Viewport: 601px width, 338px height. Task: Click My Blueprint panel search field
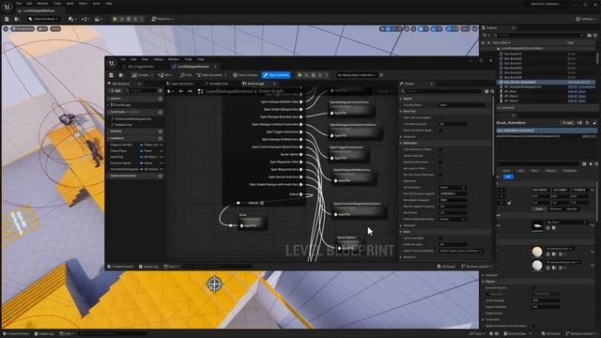coord(142,91)
